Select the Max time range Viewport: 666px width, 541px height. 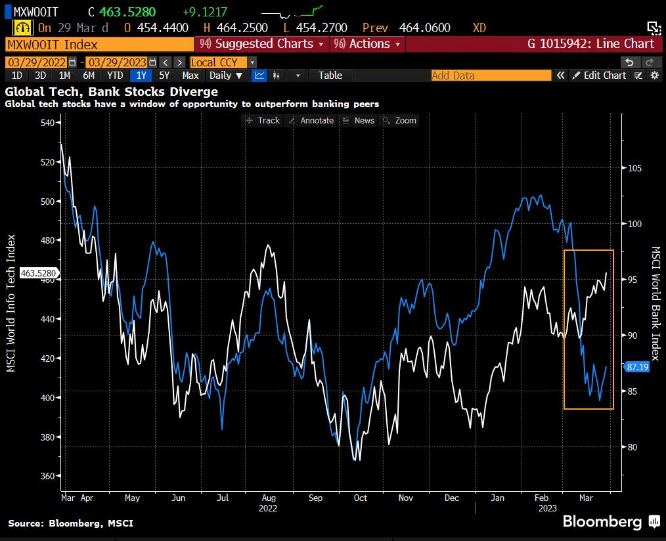coord(190,76)
